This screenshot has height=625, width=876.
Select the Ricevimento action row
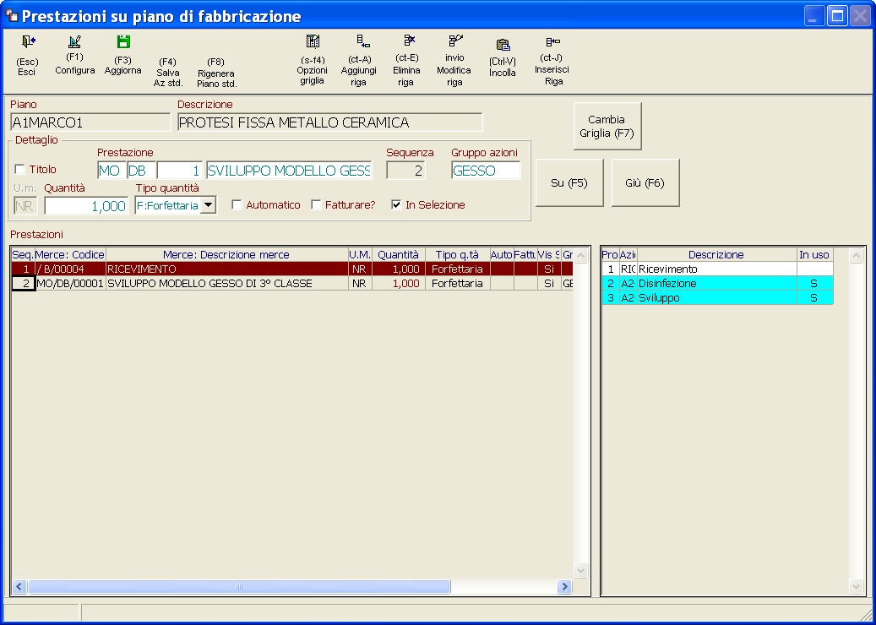[717, 269]
